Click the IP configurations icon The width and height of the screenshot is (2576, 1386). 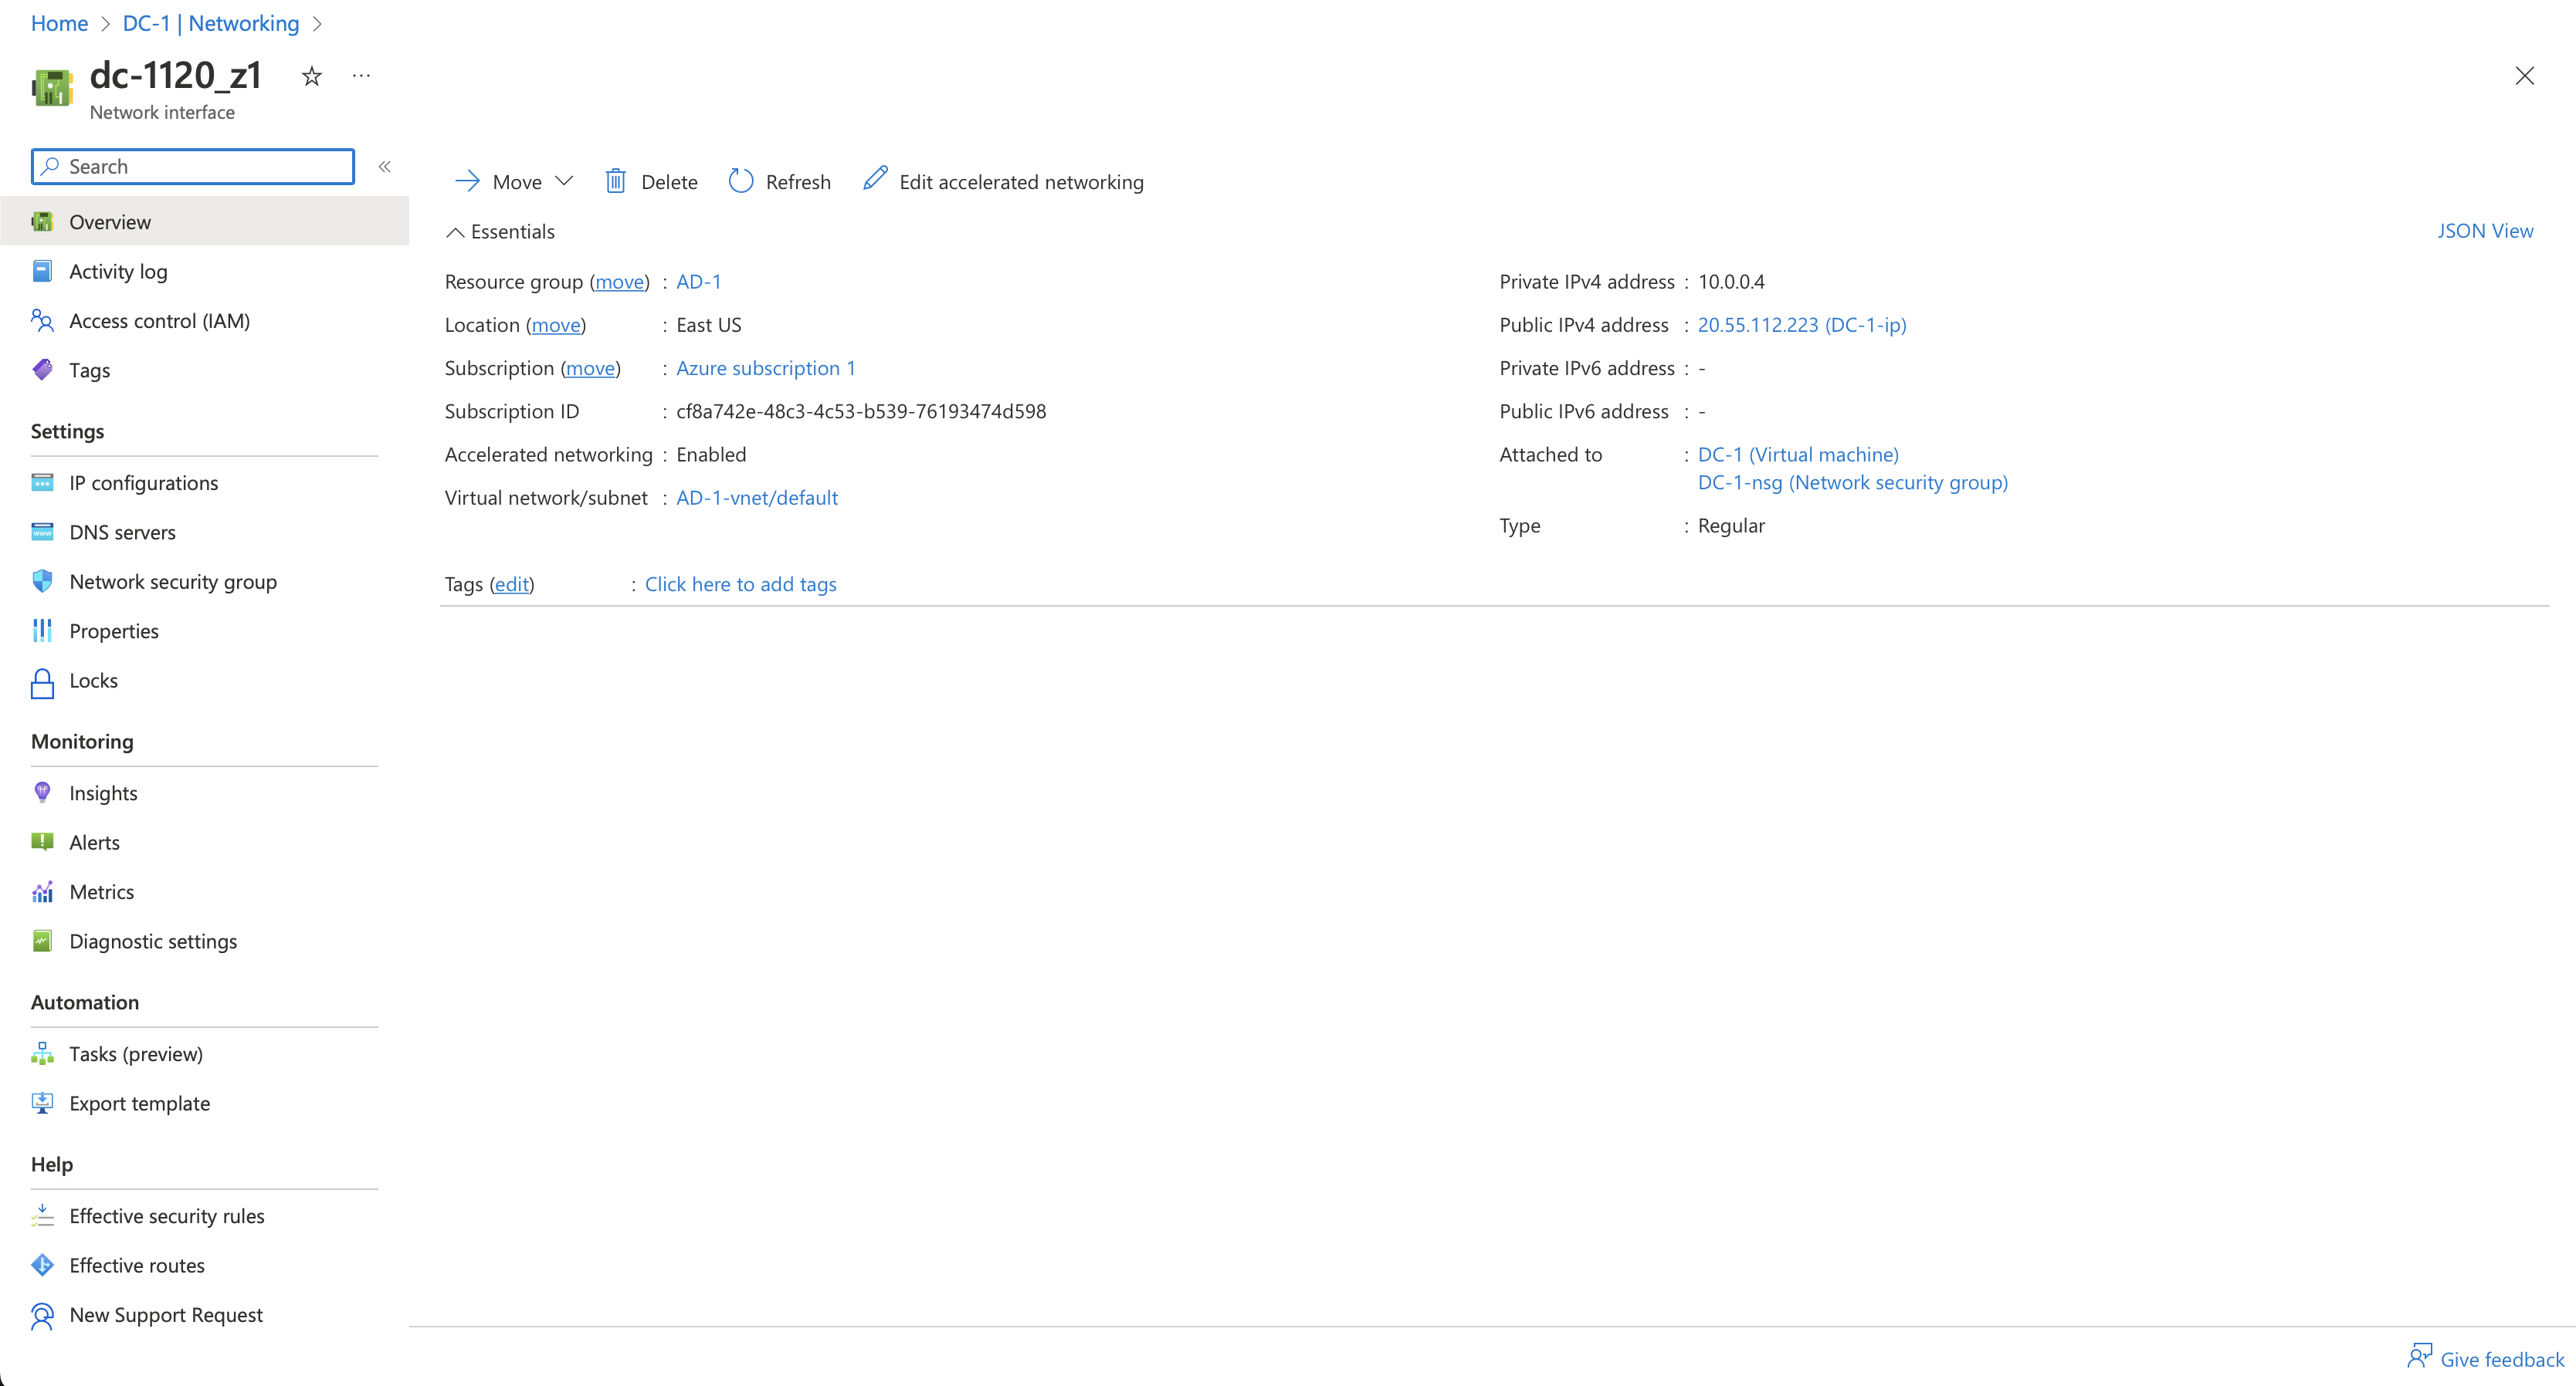click(42, 482)
